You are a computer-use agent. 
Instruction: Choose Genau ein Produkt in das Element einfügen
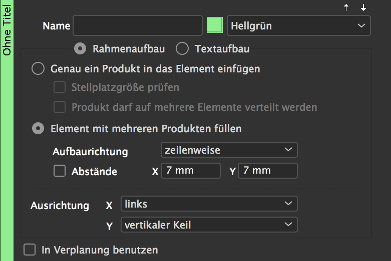[x=38, y=68]
